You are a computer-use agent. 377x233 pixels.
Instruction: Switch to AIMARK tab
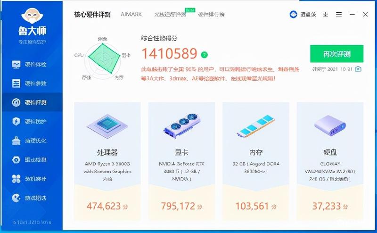(x=131, y=15)
